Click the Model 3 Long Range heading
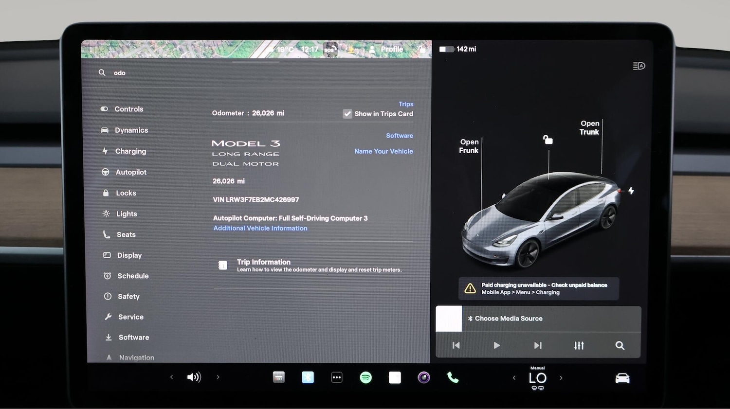 246,153
